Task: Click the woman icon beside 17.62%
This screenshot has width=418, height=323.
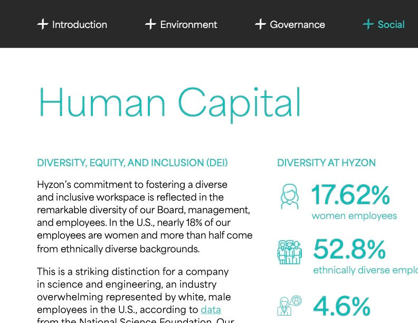Action: (290, 197)
